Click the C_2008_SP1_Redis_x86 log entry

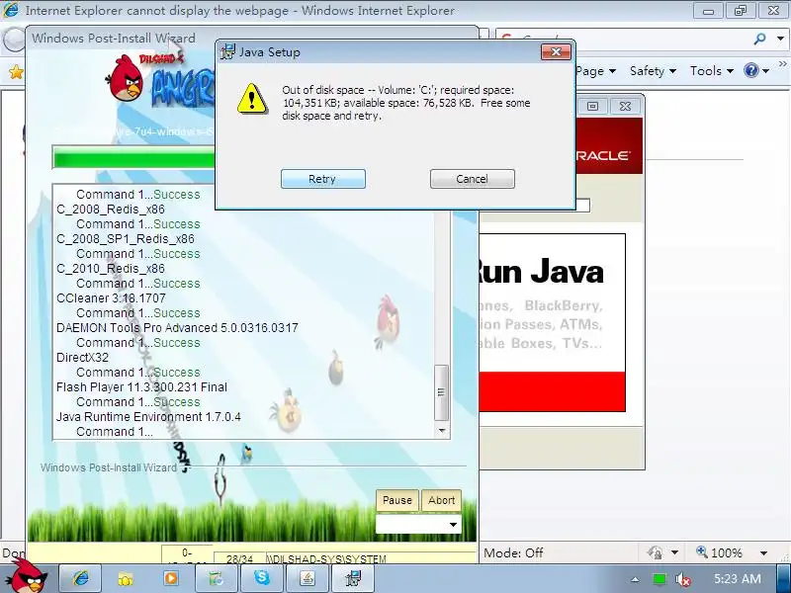[x=126, y=239]
